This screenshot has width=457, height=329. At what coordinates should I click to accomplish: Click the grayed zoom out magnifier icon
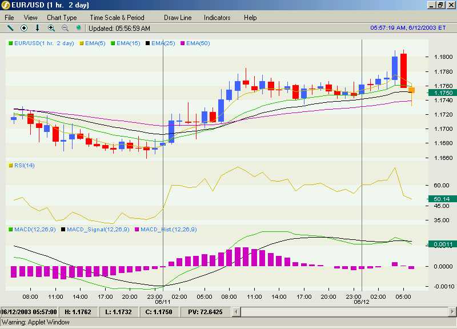[x=65, y=28]
